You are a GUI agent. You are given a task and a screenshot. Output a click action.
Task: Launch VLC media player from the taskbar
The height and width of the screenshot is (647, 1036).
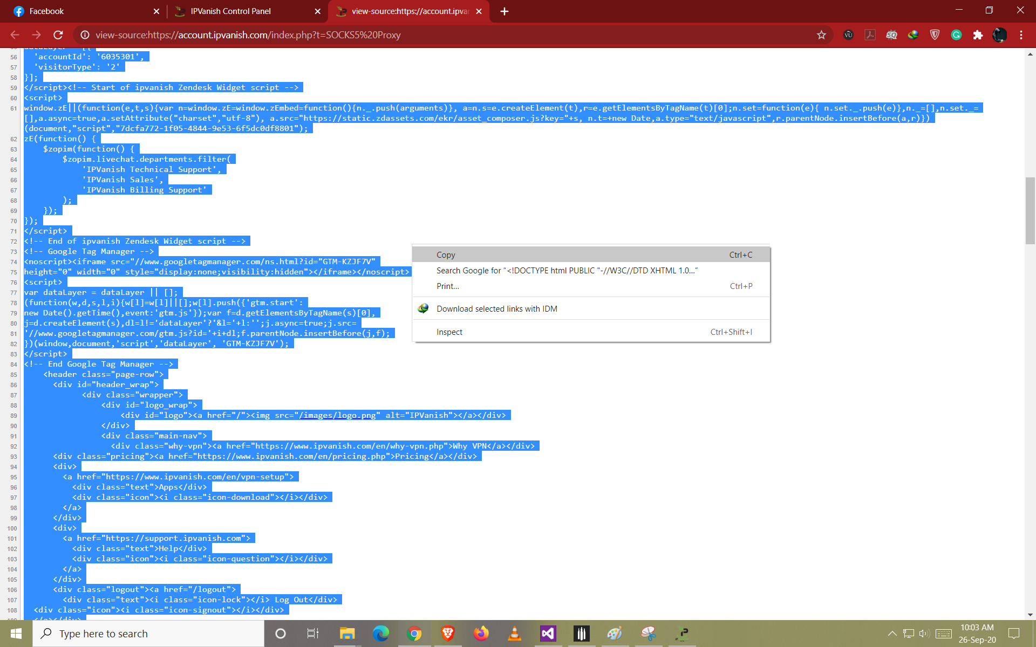pyautogui.click(x=514, y=634)
